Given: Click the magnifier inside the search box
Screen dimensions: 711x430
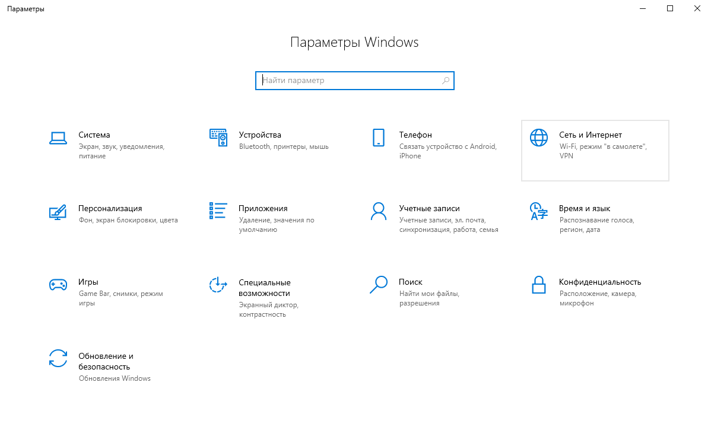Looking at the screenshot, I should tap(445, 81).
